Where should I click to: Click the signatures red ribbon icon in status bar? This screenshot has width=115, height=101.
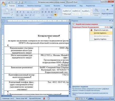pyautogui.click(x=44, y=98)
